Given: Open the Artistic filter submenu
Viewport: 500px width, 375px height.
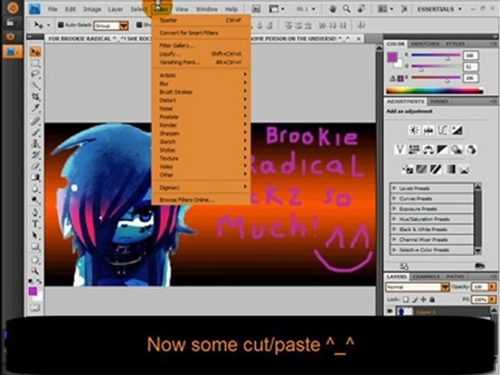Looking at the screenshot, I should (201, 75).
